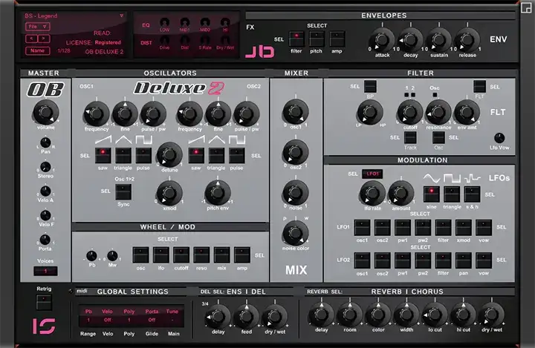Click the pitch env knob

(x=218, y=193)
